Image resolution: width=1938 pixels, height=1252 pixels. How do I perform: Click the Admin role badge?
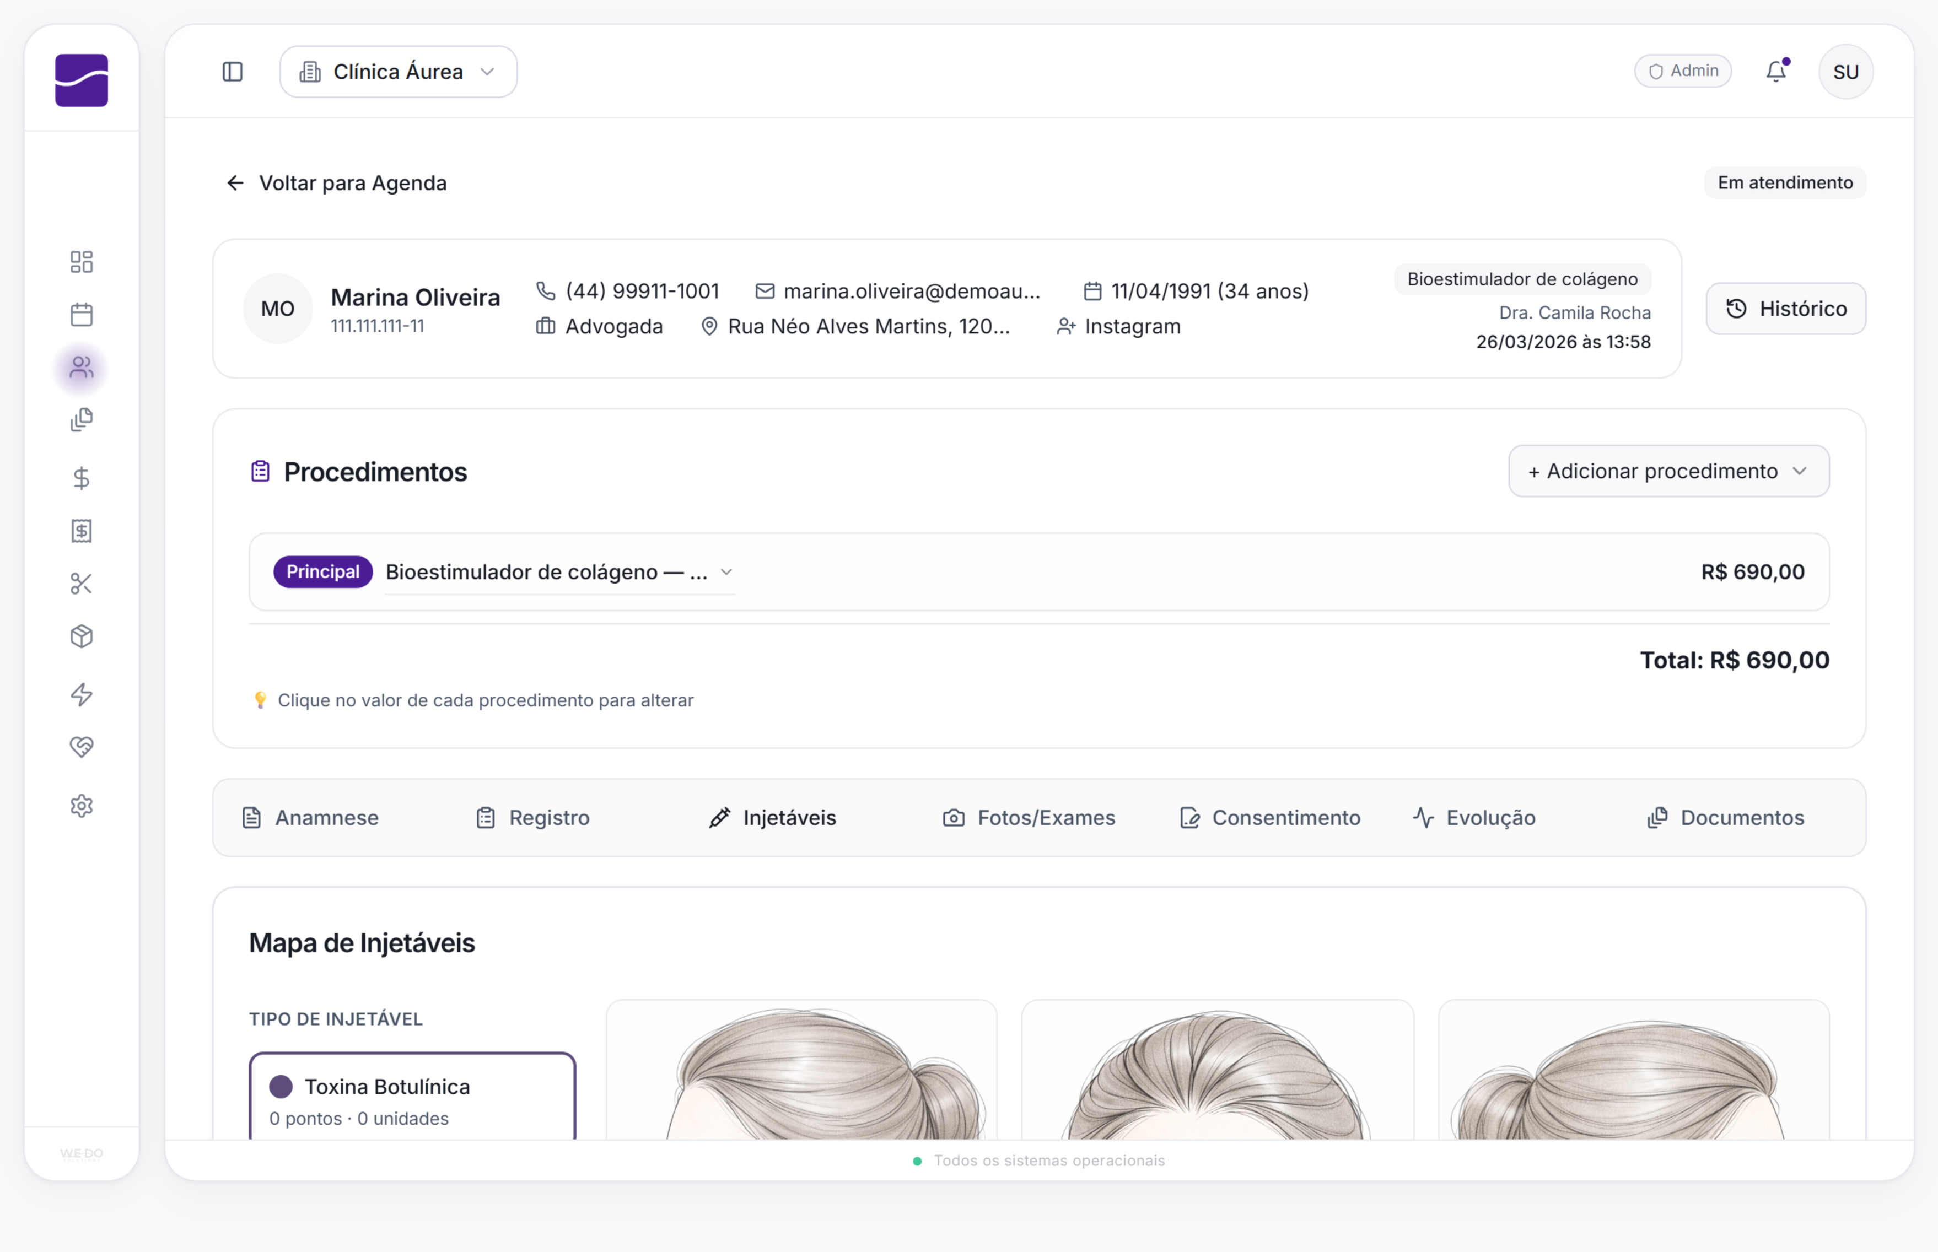tap(1683, 71)
